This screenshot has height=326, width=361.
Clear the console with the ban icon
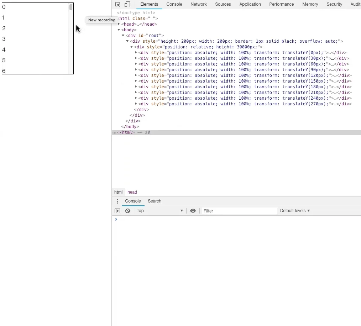click(127, 211)
